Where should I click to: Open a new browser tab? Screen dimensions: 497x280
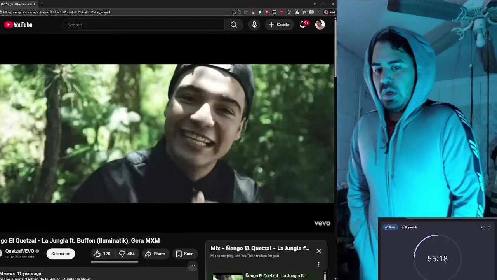click(x=42, y=4)
